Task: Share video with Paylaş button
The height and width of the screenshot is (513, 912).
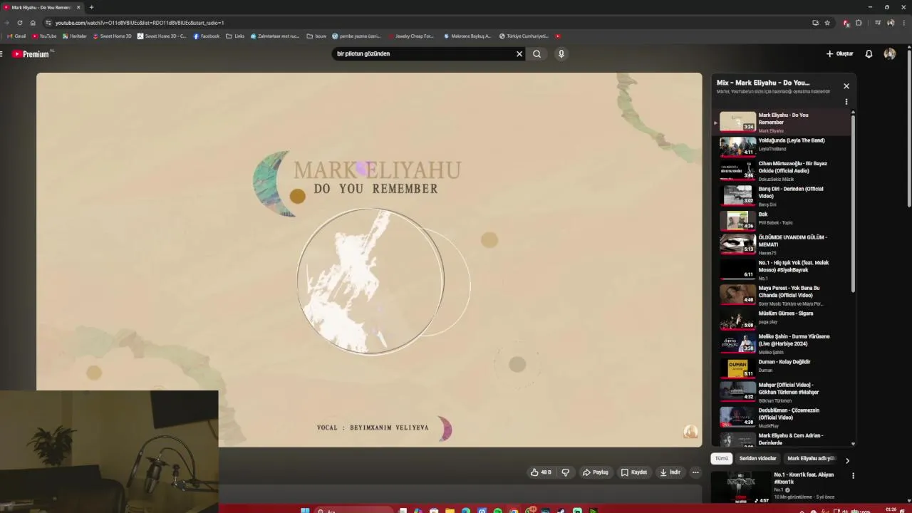Action: pos(596,472)
